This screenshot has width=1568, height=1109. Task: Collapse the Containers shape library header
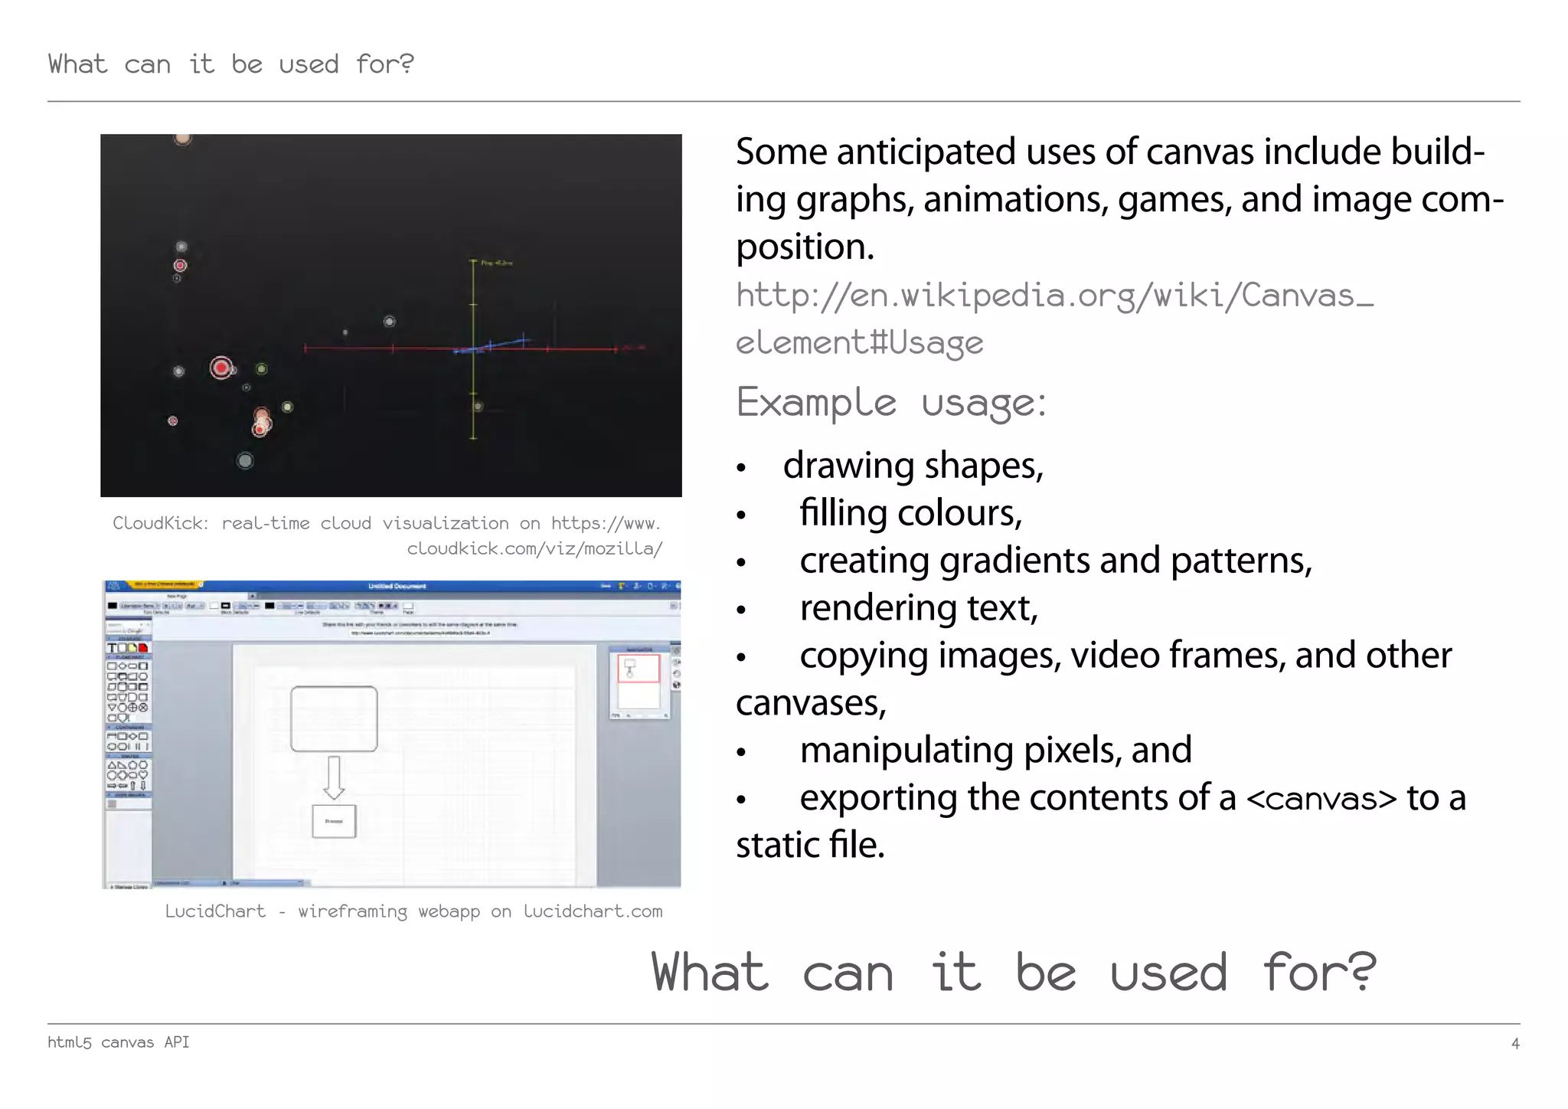point(129,728)
